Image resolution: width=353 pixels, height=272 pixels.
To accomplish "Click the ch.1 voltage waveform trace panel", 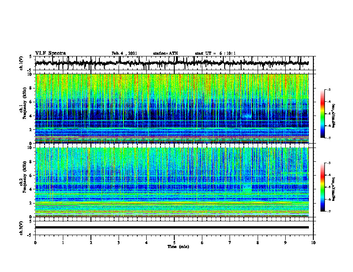I will 174,63.
